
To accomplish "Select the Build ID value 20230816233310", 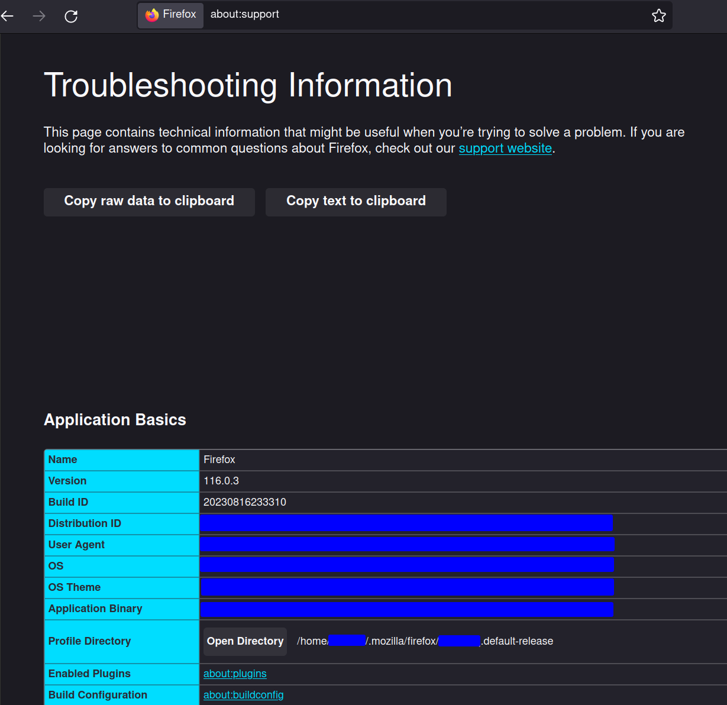I will click(x=245, y=502).
